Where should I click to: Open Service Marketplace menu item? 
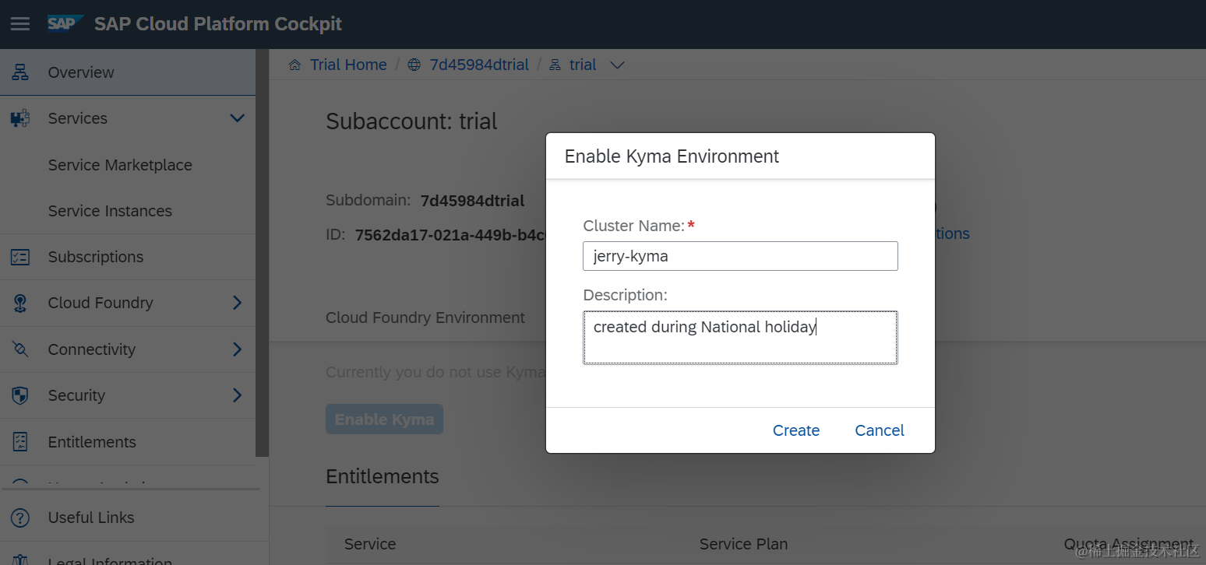click(120, 165)
